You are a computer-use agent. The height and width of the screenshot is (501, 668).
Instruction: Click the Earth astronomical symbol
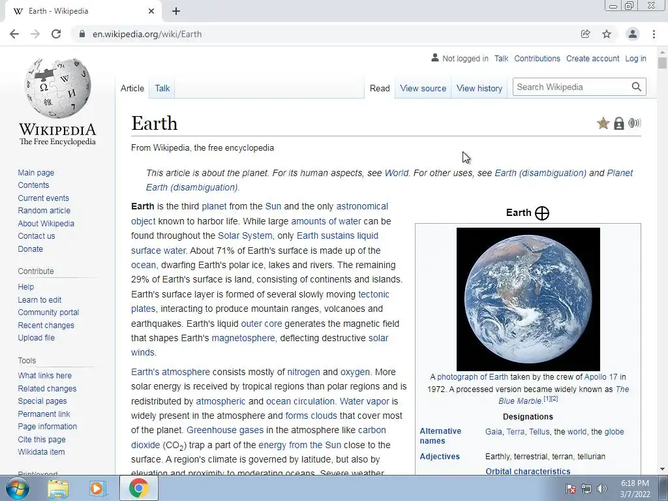[x=542, y=213]
